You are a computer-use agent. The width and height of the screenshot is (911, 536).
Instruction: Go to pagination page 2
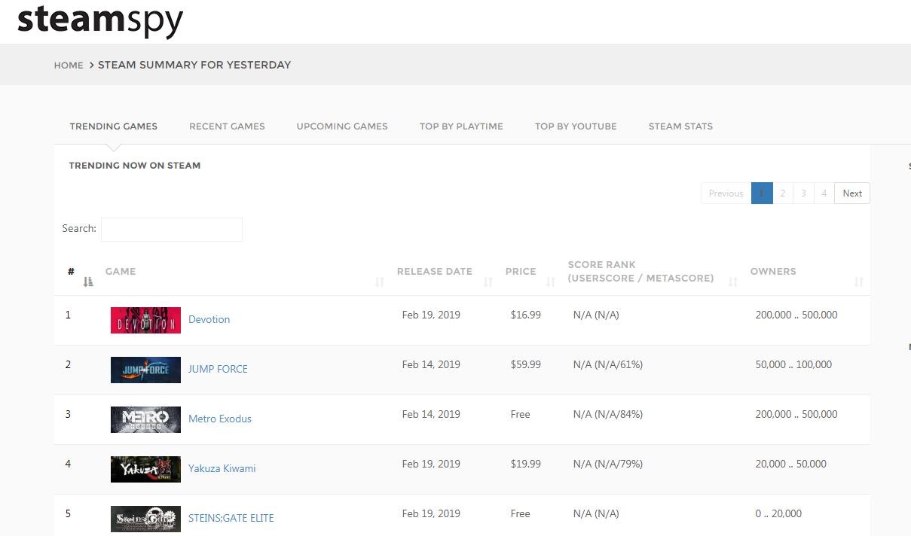tap(783, 193)
